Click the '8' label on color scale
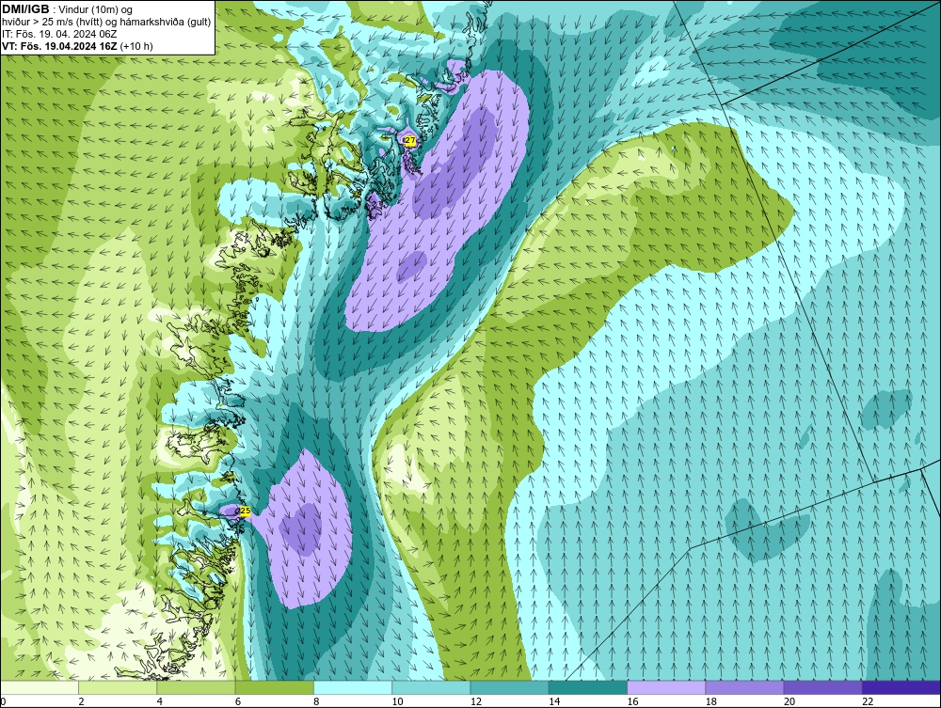 point(316,702)
